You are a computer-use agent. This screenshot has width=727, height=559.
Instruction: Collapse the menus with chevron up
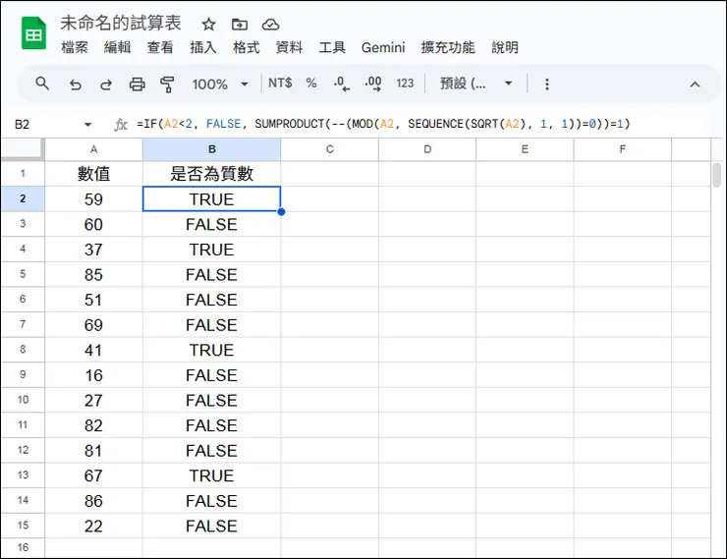coord(695,84)
